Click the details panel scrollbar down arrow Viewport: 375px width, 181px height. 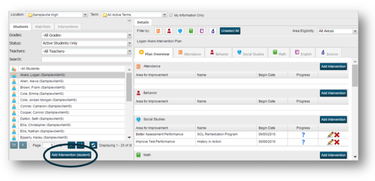pos(355,157)
